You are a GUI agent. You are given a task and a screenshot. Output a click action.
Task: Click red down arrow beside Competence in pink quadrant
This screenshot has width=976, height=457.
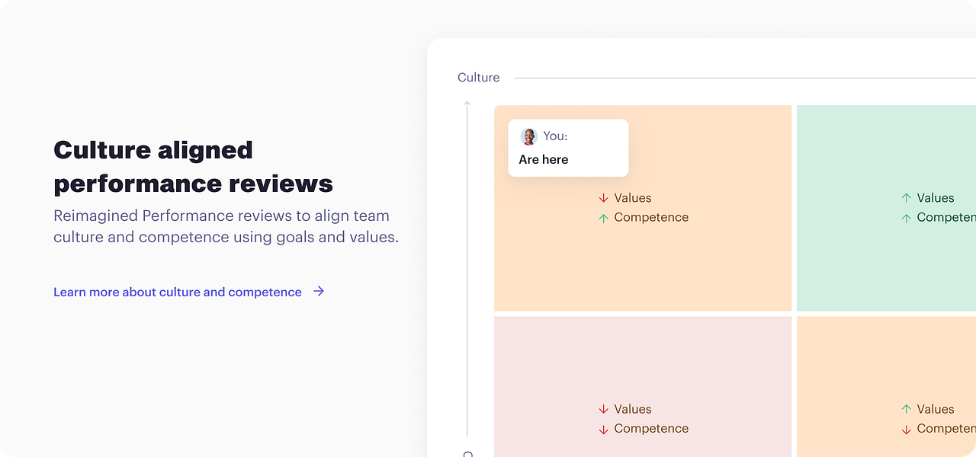[x=603, y=429]
